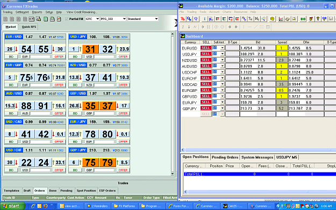Click the 31 bid price on the USD / JPY tile

pos(90,49)
